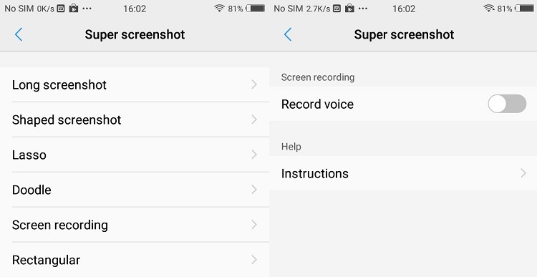Enable the Record voice toggle

click(507, 104)
